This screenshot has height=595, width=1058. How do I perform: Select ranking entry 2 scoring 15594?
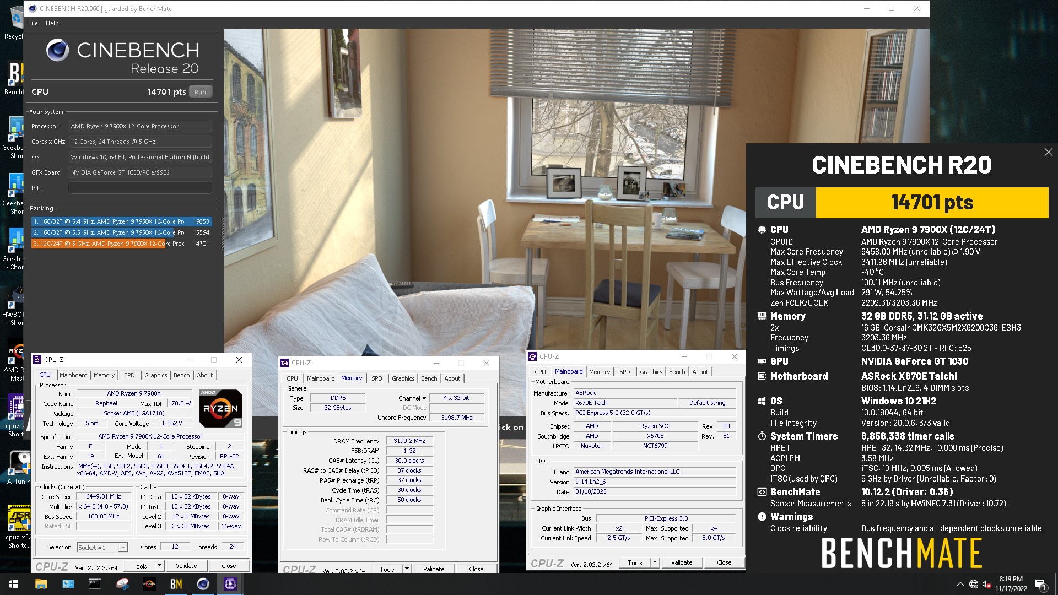coord(121,232)
